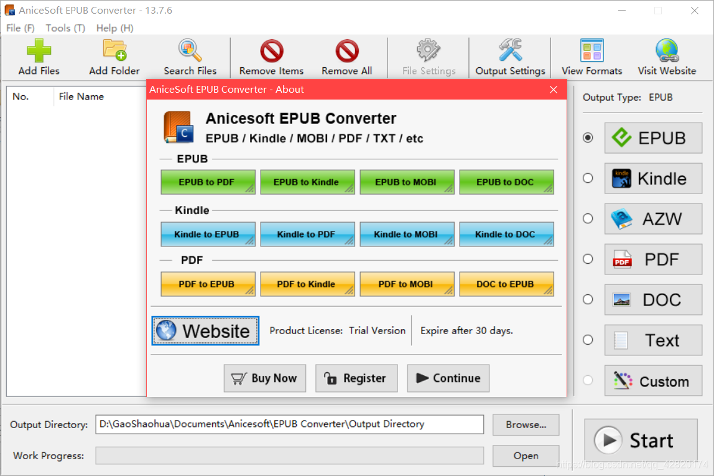Image resolution: width=714 pixels, height=476 pixels.
Task: Close the About dialog with X
Action: 554,90
